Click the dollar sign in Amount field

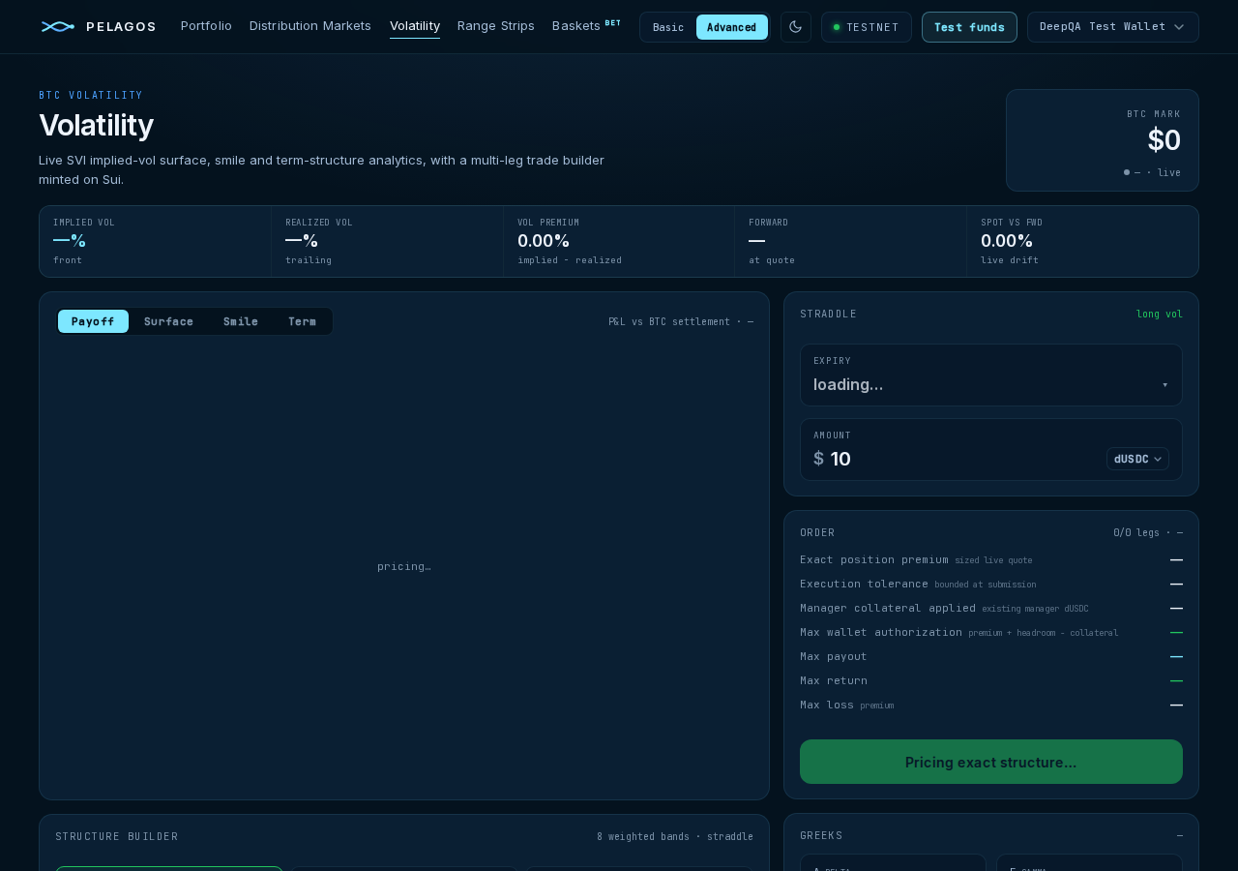[818, 459]
